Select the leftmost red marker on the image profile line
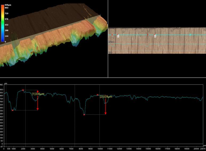Image resolution: width=206 pixels, height=151 pixels. (x=112, y=35)
